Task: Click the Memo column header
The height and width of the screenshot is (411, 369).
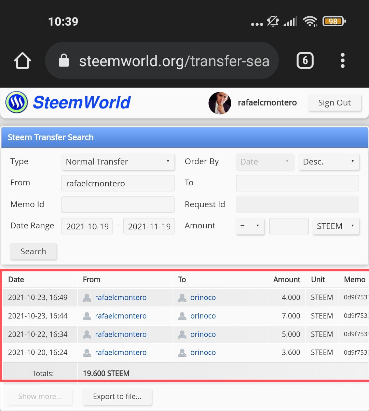Action: tap(355, 280)
